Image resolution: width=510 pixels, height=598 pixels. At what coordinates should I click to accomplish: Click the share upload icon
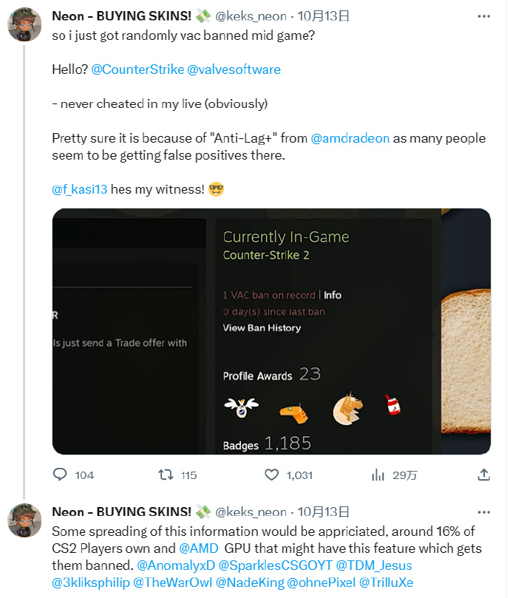pos(483,475)
